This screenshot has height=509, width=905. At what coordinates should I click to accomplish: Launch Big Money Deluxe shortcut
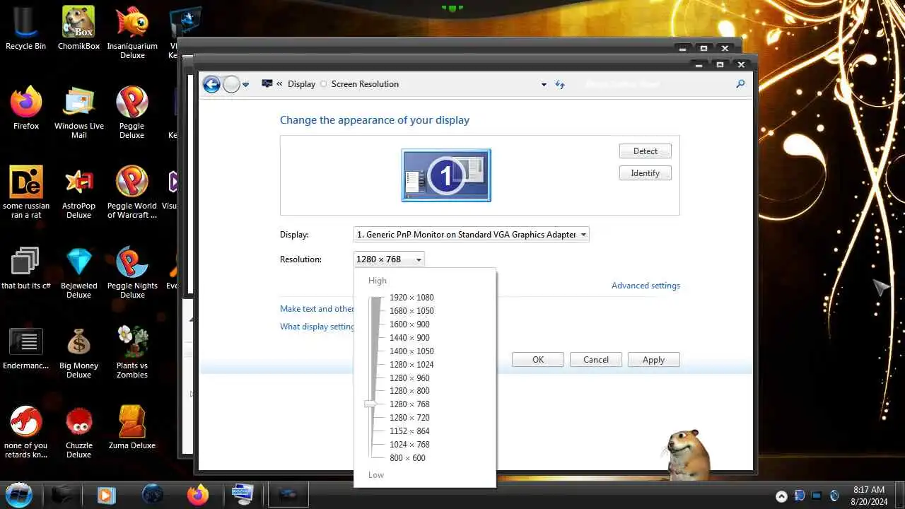(x=78, y=352)
